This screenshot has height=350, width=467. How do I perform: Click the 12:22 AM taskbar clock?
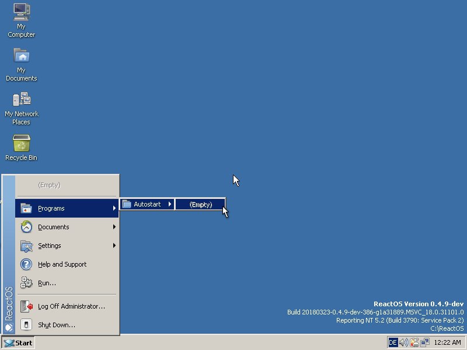(447, 342)
